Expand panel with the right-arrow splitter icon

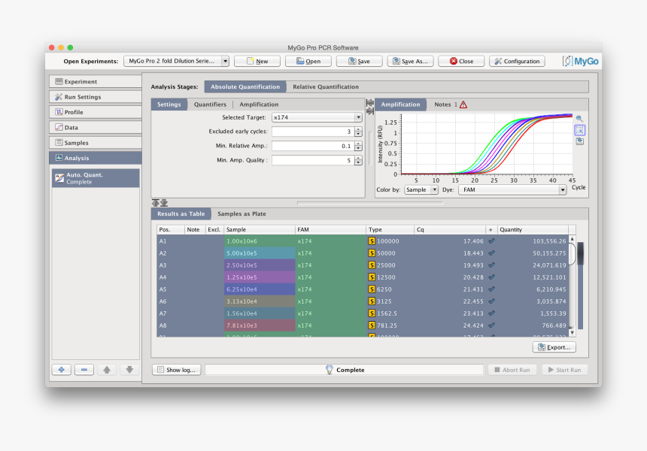(x=370, y=111)
